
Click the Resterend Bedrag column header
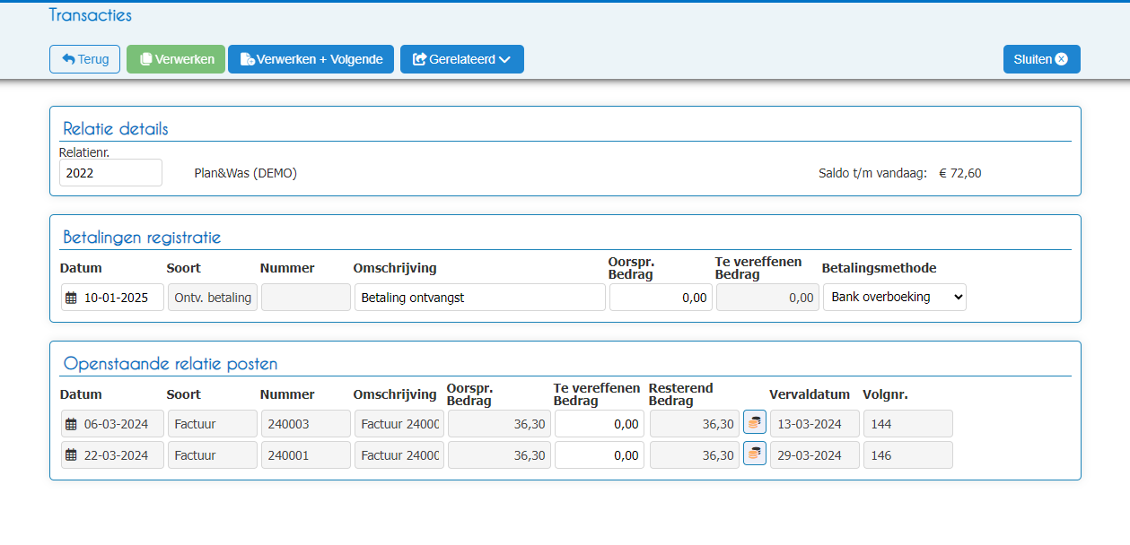coord(681,394)
